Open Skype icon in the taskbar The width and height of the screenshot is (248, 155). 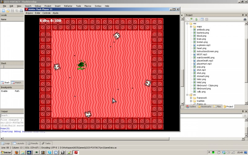[x=50, y=153]
